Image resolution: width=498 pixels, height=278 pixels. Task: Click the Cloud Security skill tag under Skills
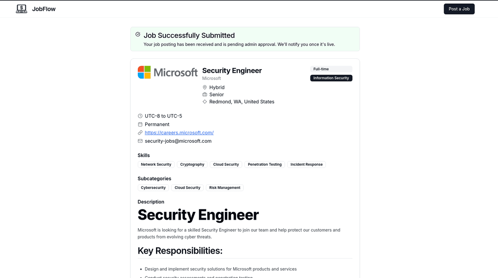tap(226, 164)
